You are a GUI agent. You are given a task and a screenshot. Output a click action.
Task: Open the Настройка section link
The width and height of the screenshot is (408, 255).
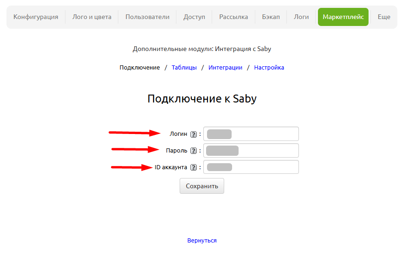269,68
